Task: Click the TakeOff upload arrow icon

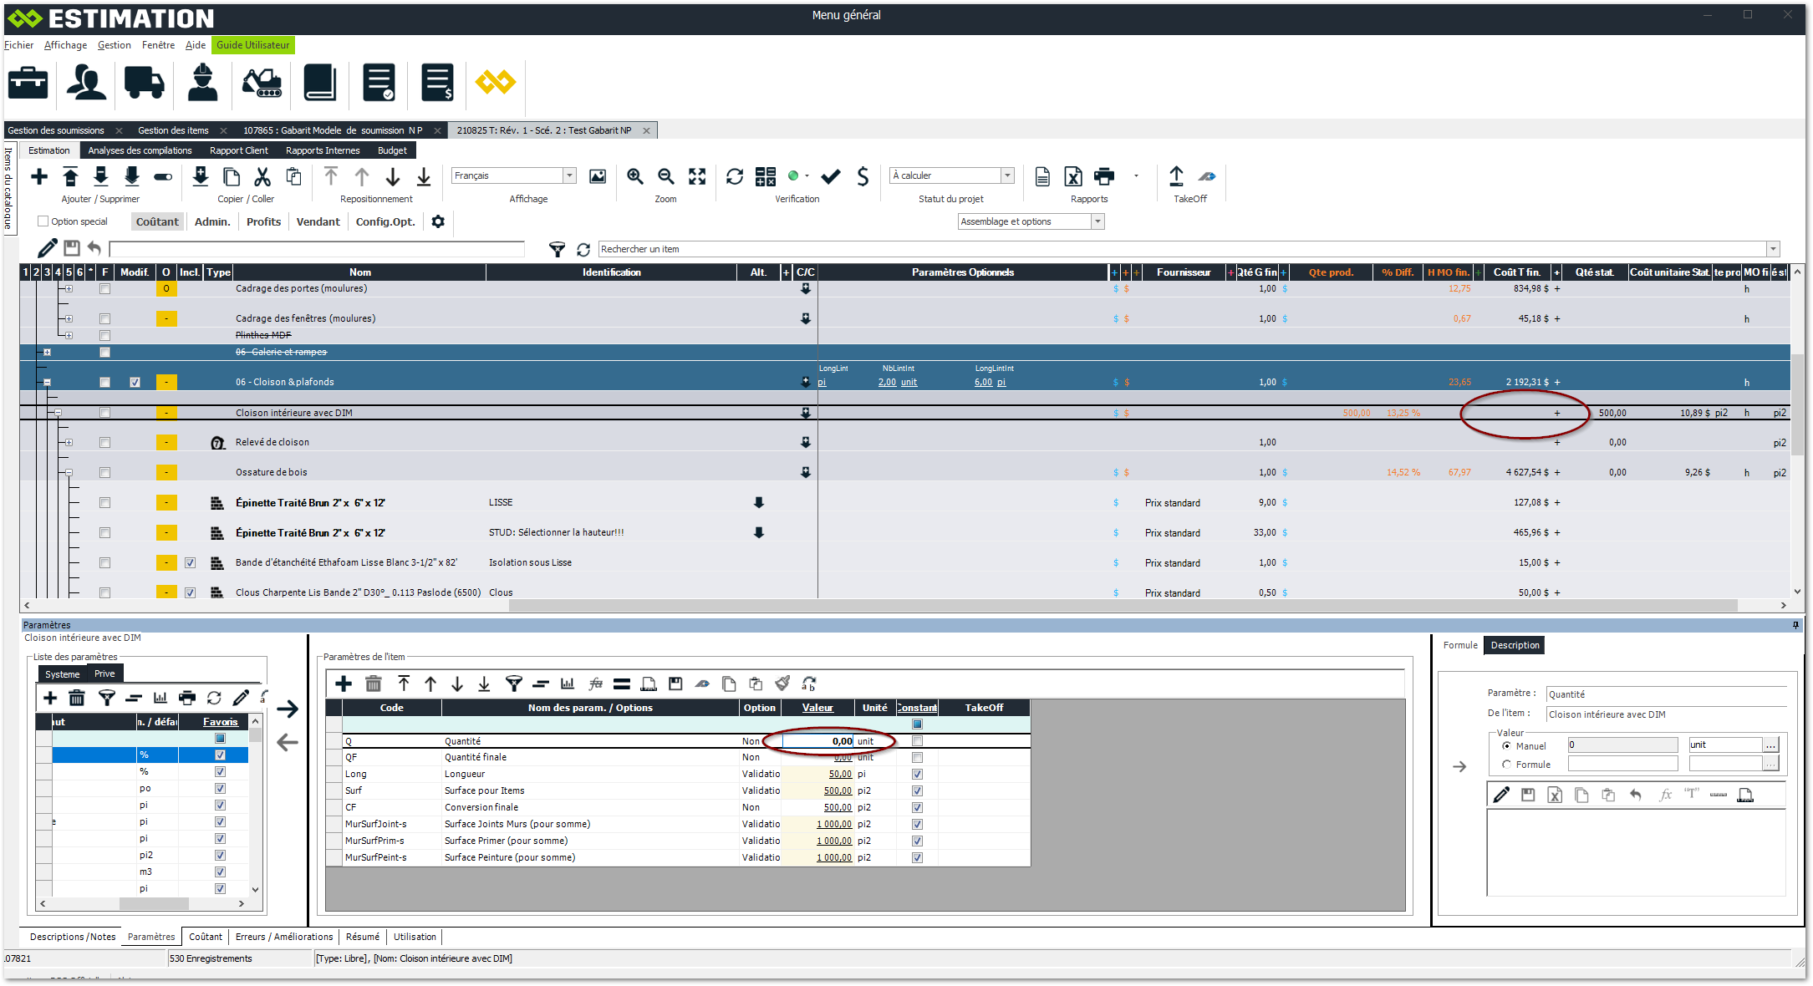Action: [x=1176, y=176]
